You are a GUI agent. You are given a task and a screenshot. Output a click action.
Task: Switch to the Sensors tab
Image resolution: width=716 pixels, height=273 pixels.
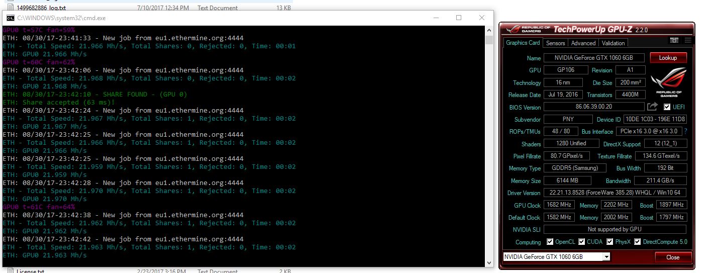click(x=556, y=43)
